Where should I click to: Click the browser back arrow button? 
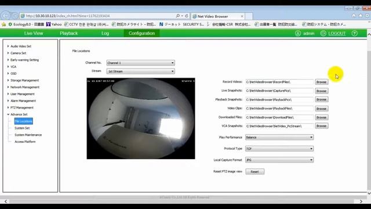(x=5, y=16)
